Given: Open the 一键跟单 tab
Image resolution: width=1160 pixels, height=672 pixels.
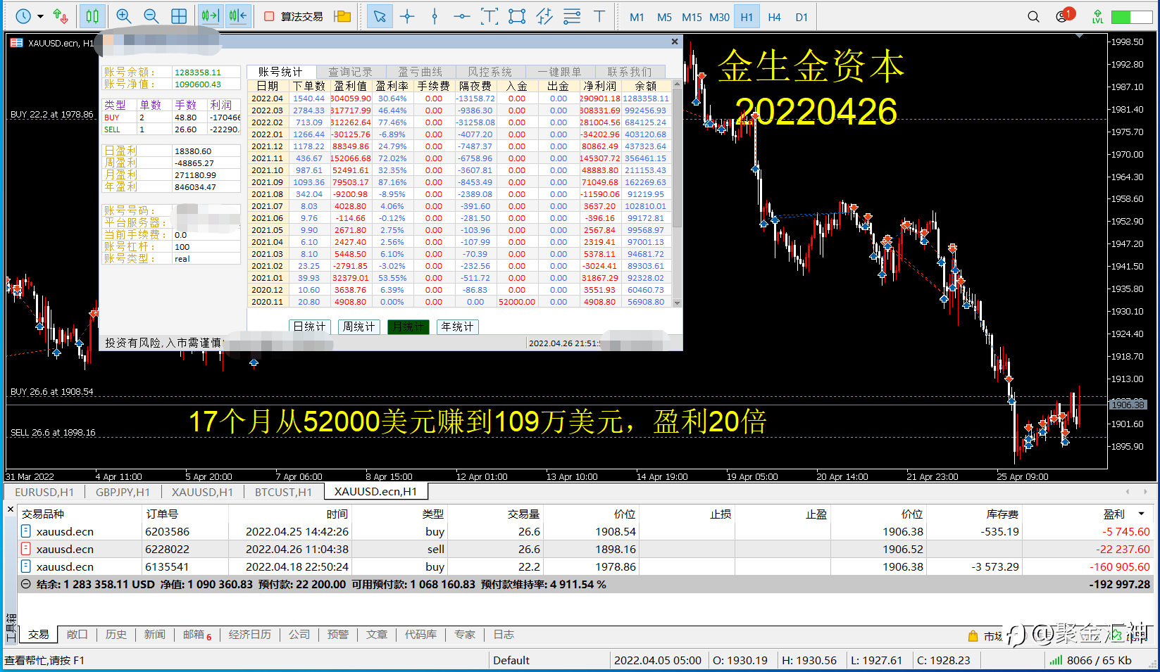Looking at the screenshot, I should 560,72.
